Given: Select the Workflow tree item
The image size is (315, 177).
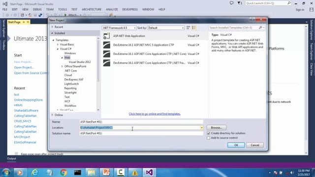Looking at the screenshot, I should [x=70, y=106].
